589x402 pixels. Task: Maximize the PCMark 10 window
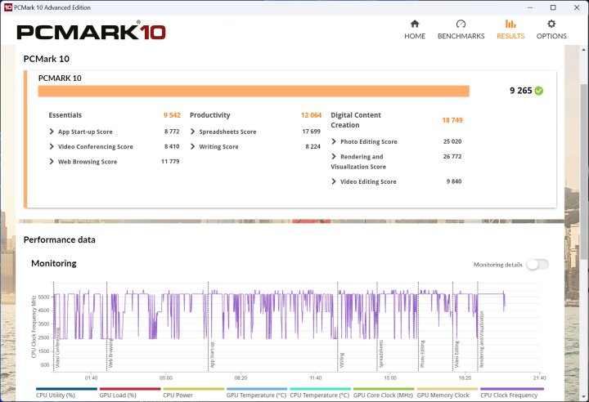(x=553, y=7)
